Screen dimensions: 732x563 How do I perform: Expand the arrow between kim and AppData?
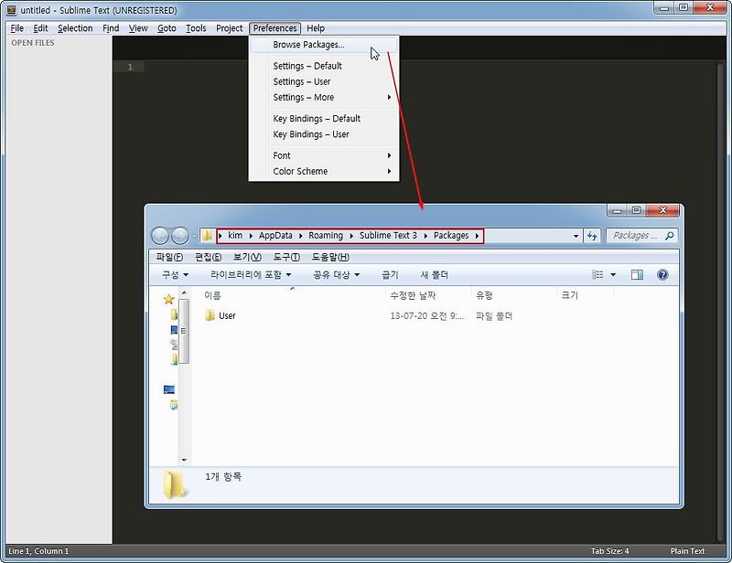point(251,236)
